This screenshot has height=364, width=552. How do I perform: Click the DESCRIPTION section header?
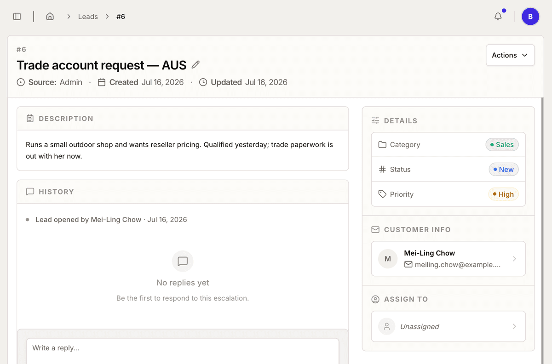(x=66, y=119)
